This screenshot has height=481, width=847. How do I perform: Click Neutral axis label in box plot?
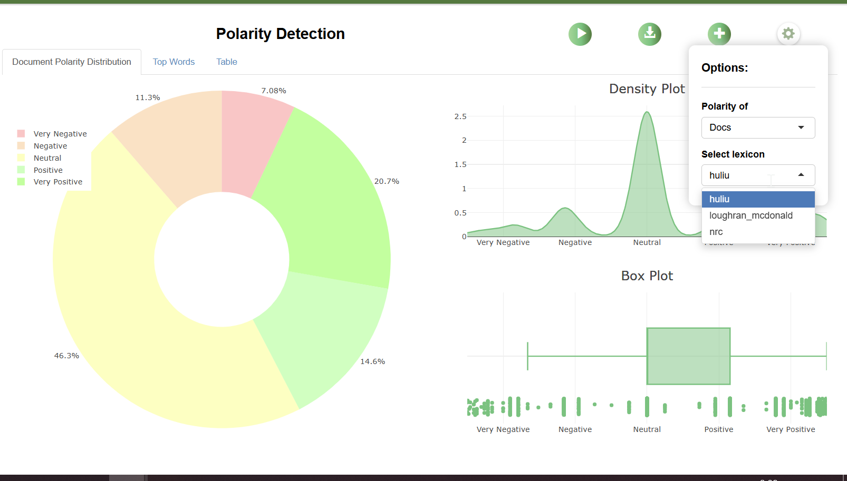[x=647, y=429]
